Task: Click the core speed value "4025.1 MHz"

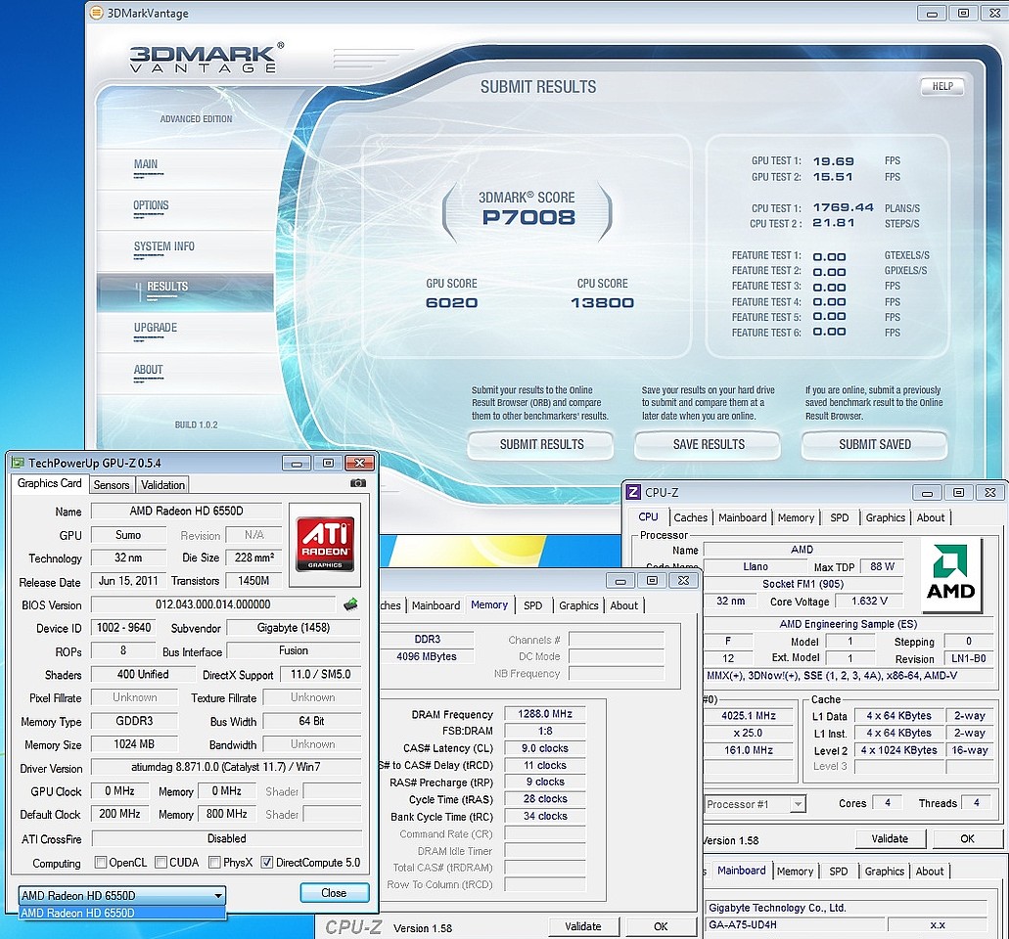Action: click(x=749, y=716)
